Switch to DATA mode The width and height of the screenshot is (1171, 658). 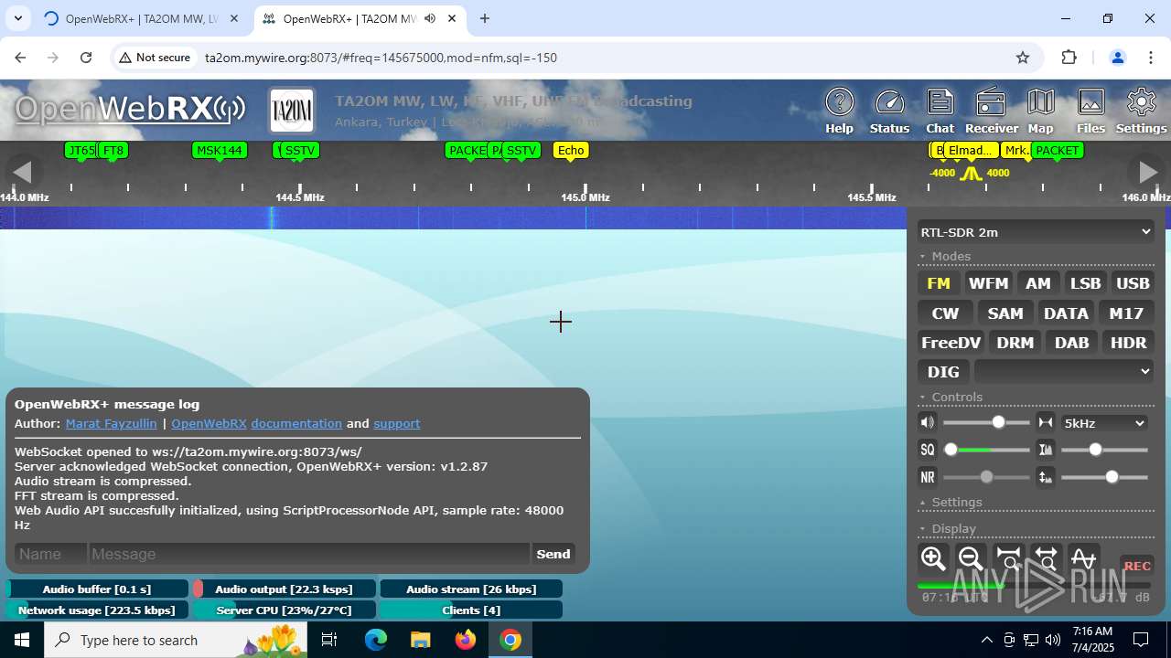coord(1066,313)
